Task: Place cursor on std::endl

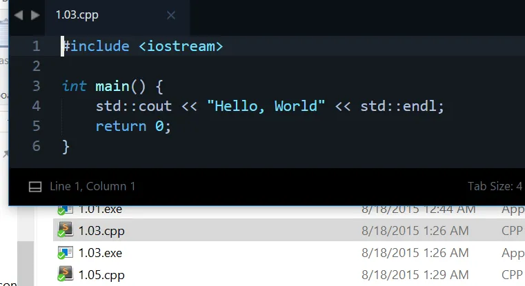Action: pyautogui.click(x=399, y=106)
